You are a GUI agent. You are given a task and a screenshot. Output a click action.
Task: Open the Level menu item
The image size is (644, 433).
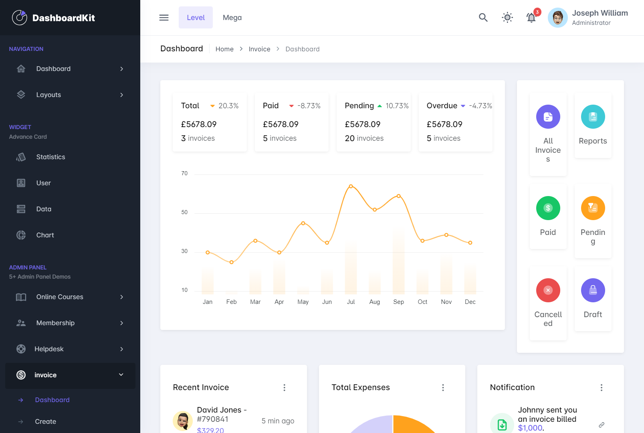(x=196, y=18)
